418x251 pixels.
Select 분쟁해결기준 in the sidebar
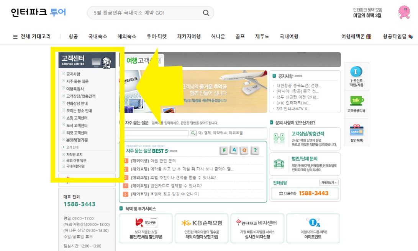point(77,140)
